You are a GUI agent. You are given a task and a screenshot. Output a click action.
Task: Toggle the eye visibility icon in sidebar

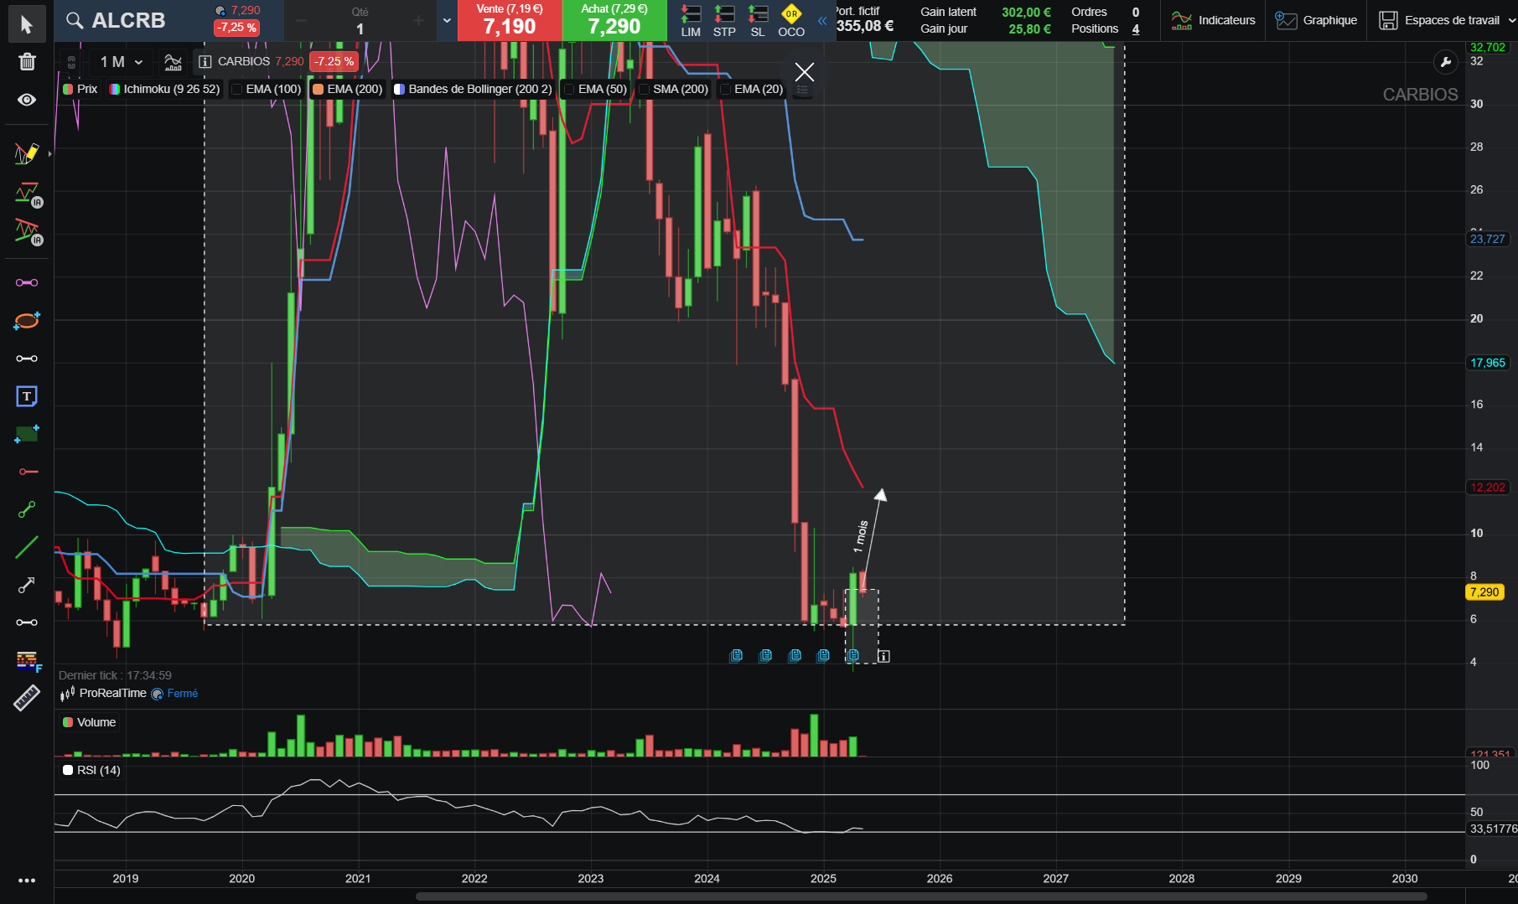click(x=27, y=100)
